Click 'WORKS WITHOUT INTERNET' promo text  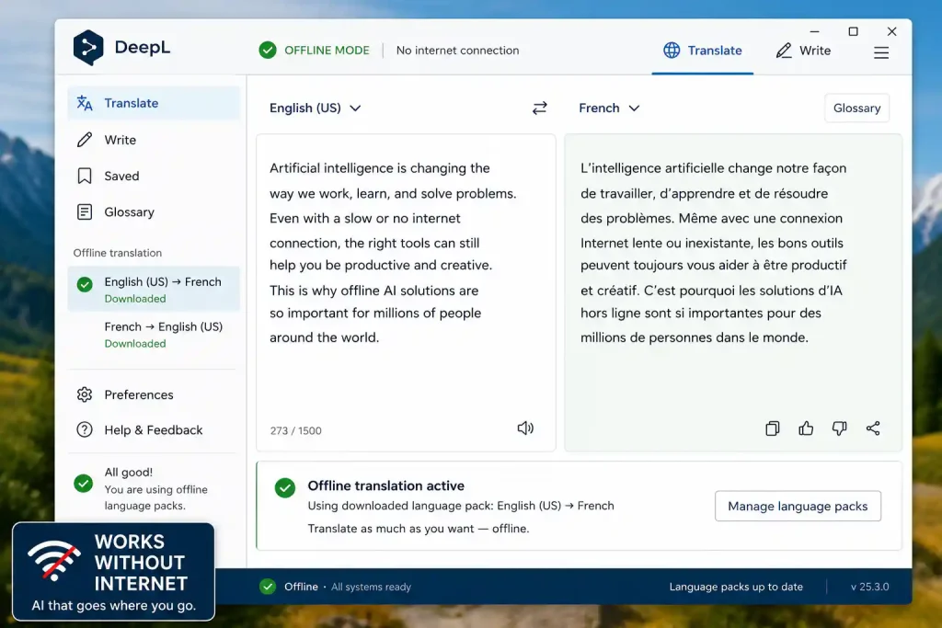click(x=141, y=563)
